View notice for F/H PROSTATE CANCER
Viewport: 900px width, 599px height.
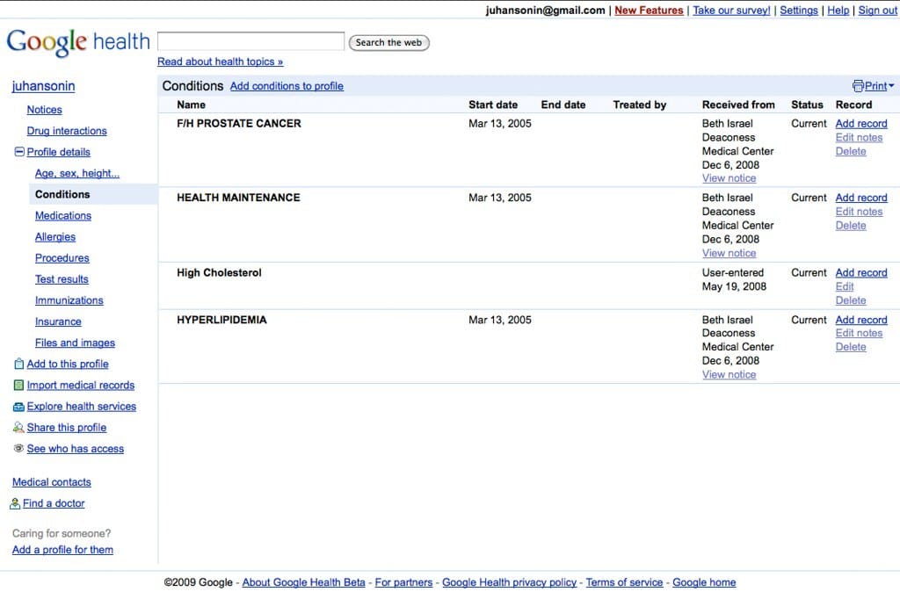(x=729, y=178)
